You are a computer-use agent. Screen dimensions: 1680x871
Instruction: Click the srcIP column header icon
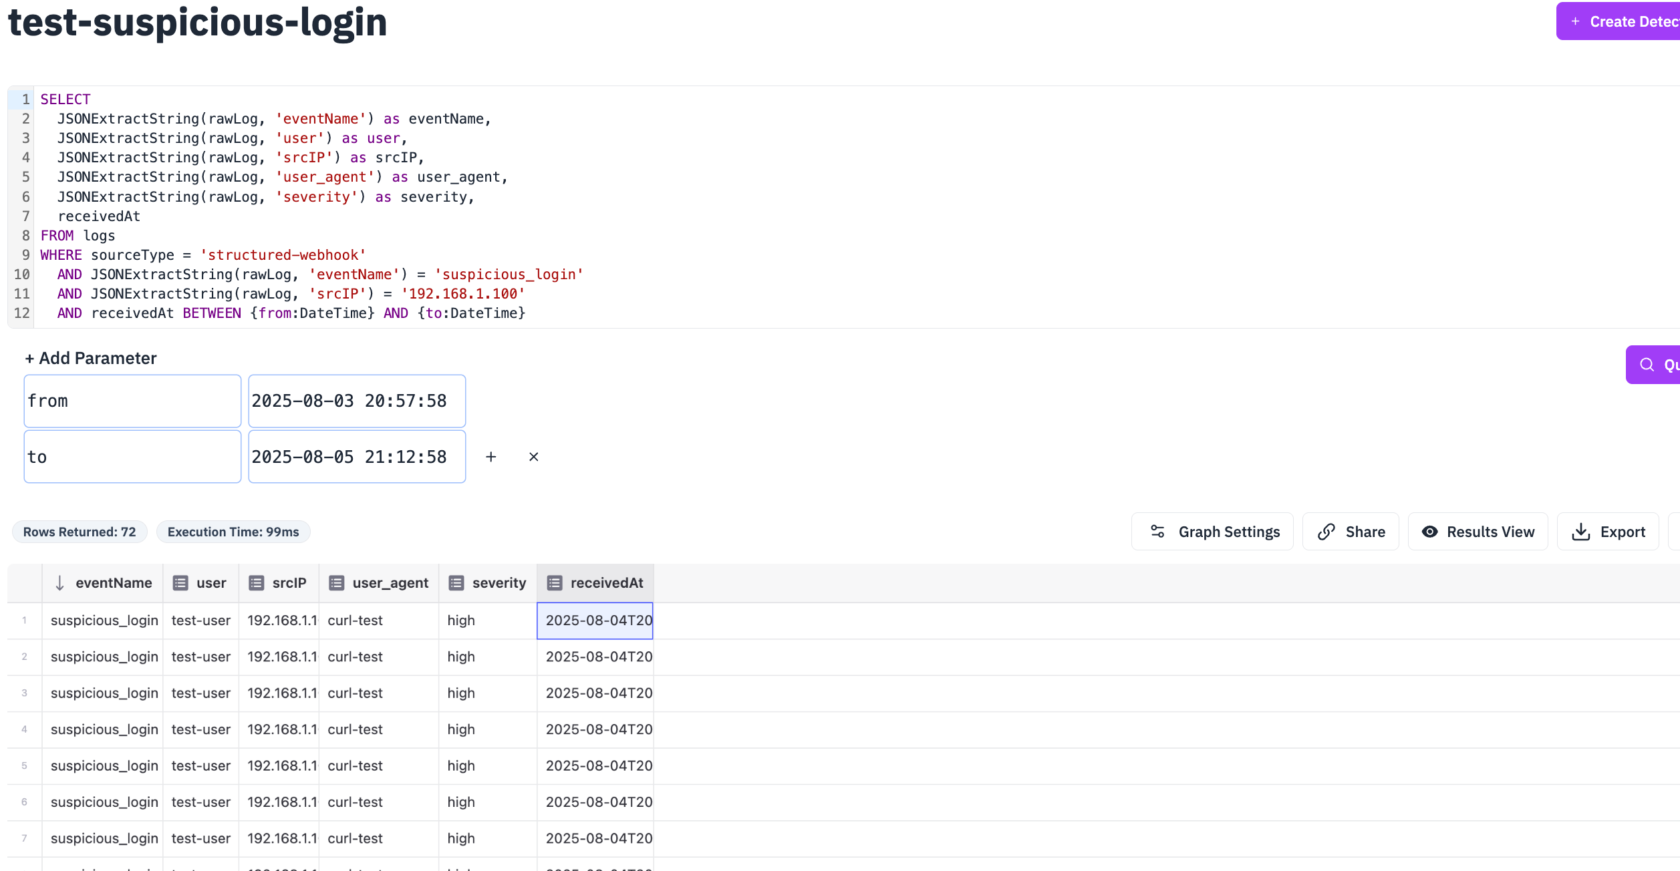(257, 582)
